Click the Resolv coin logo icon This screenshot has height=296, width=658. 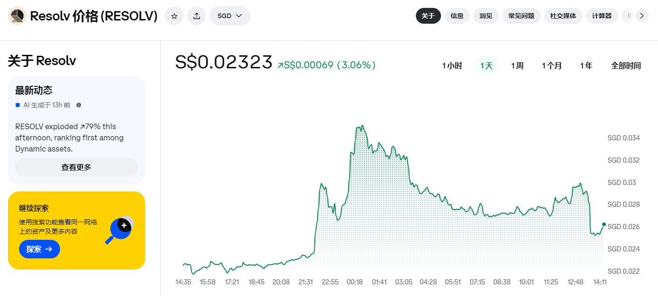17,16
